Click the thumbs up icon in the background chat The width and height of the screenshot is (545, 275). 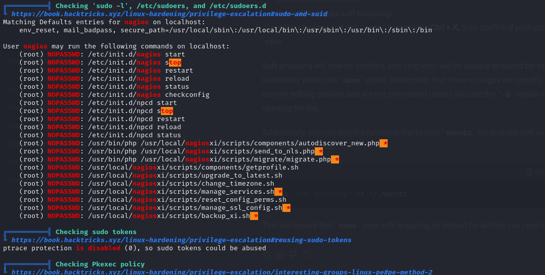(280, 255)
